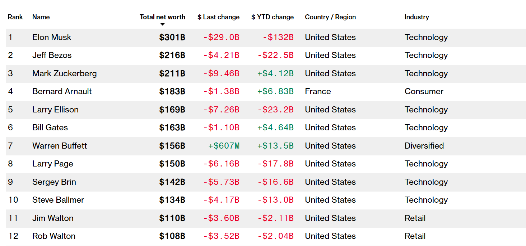Sort by $ YTD change column header
The width and height of the screenshot is (526, 246).
pos(272,17)
